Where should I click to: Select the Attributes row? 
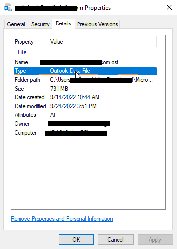point(85,115)
